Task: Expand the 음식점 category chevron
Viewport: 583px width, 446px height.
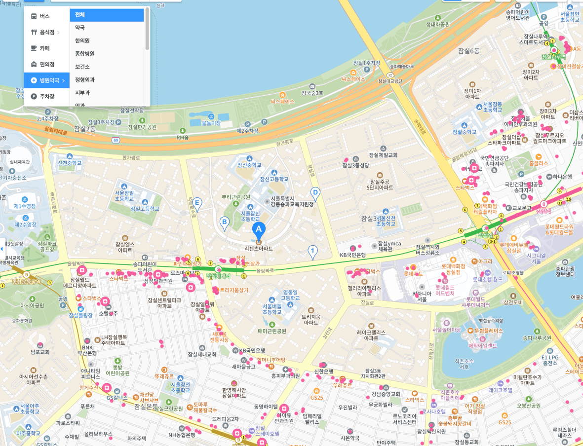Action: [x=58, y=33]
